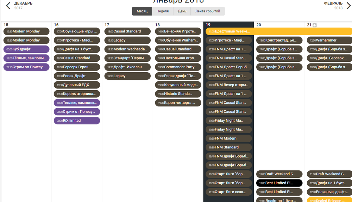The width and height of the screenshot is (352, 202).
Task: Switch to the Неделя view tab
Action: click(x=163, y=11)
